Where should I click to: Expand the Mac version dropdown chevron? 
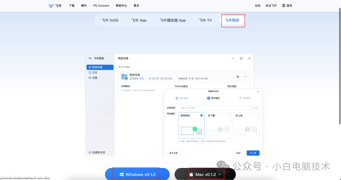click(x=220, y=174)
